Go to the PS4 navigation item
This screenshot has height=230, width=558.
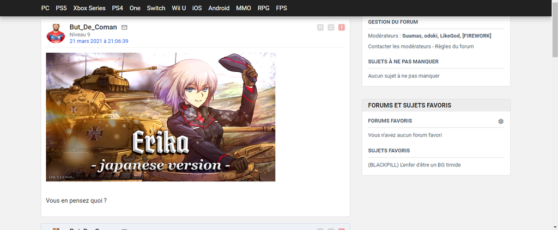pyautogui.click(x=118, y=8)
